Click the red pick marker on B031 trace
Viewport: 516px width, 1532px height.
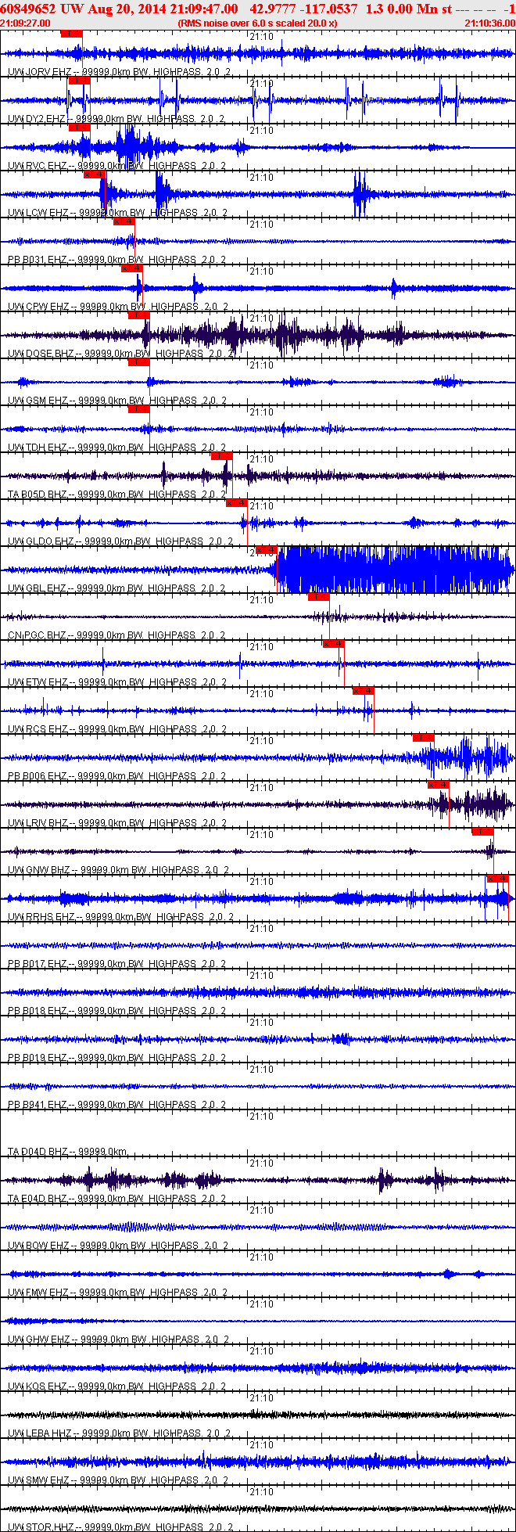click(x=124, y=221)
